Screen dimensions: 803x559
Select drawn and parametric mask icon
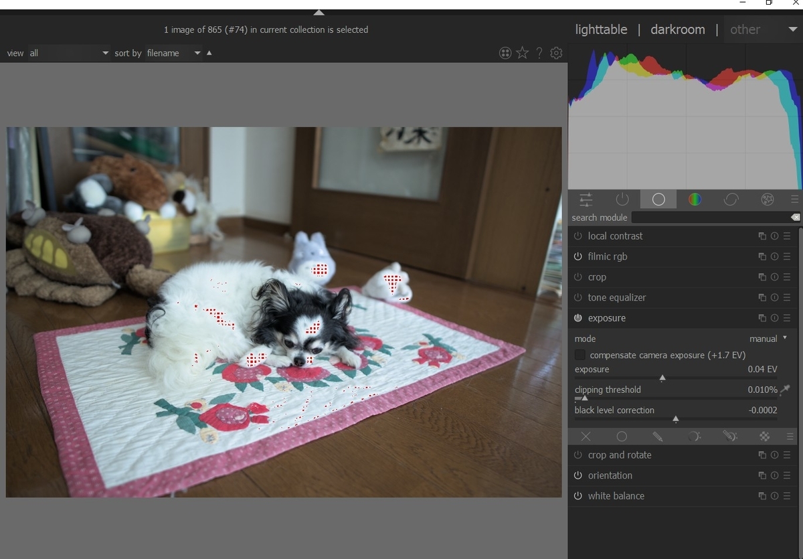pos(730,436)
